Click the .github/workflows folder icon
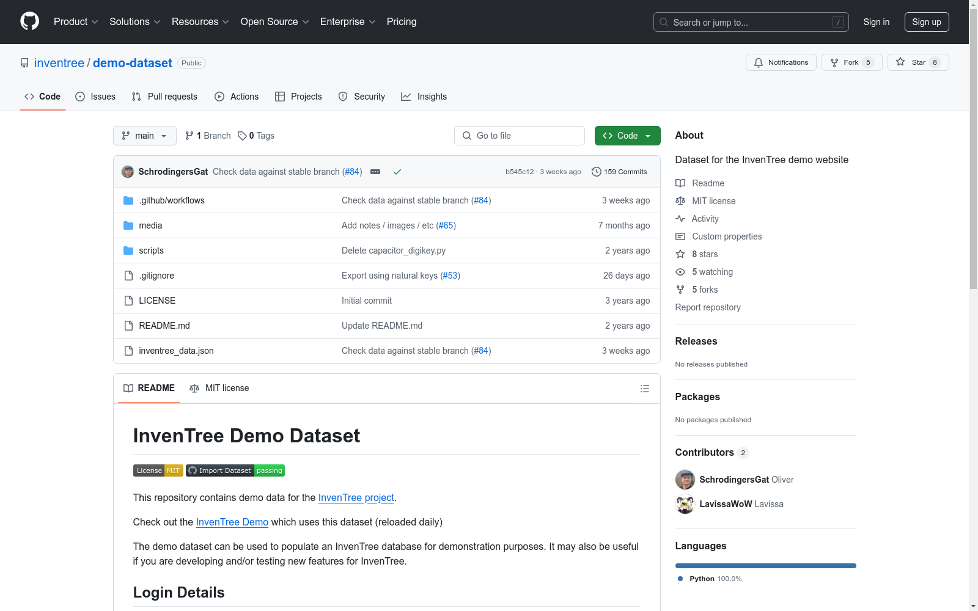Screen dimensions: 978x611 click(x=128, y=200)
